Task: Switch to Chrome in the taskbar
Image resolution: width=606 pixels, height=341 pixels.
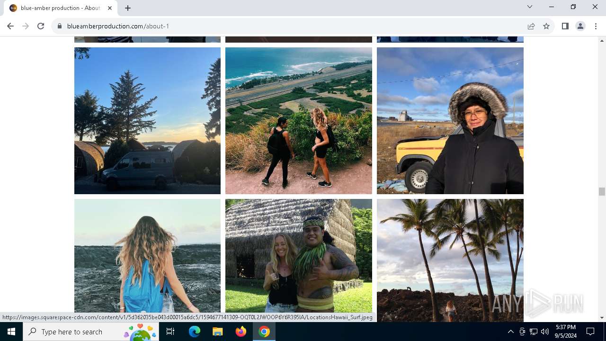Action: pyautogui.click(x=264, y=332)
